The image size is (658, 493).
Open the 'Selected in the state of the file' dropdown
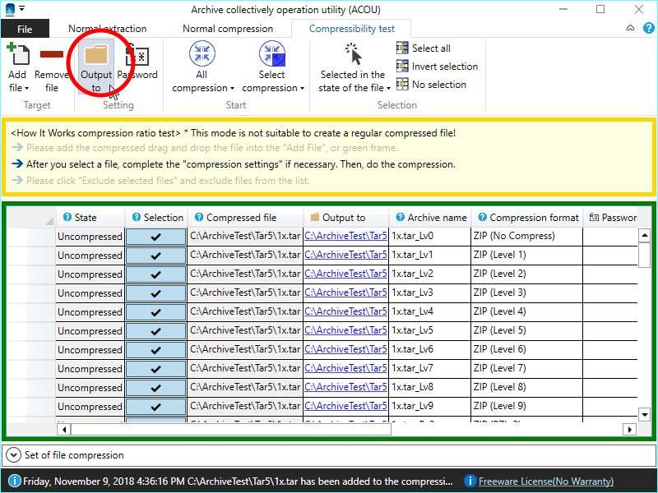click(x=353, y=81)
